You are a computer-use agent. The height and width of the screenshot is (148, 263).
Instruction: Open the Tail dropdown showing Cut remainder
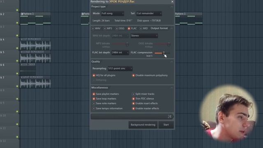point(149,14)
